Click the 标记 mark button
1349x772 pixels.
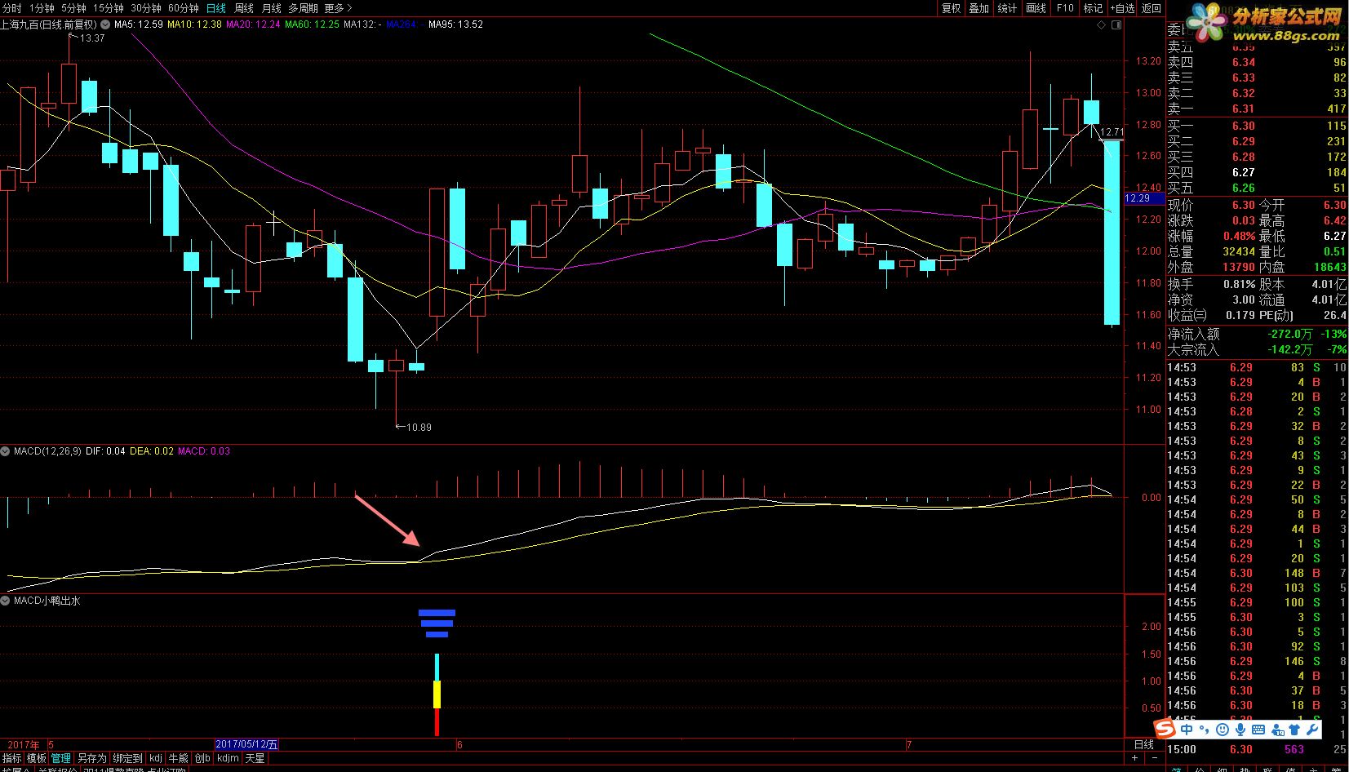tap(1093, 8)
